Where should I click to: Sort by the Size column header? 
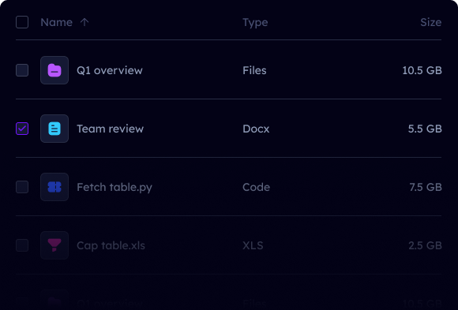431,22
